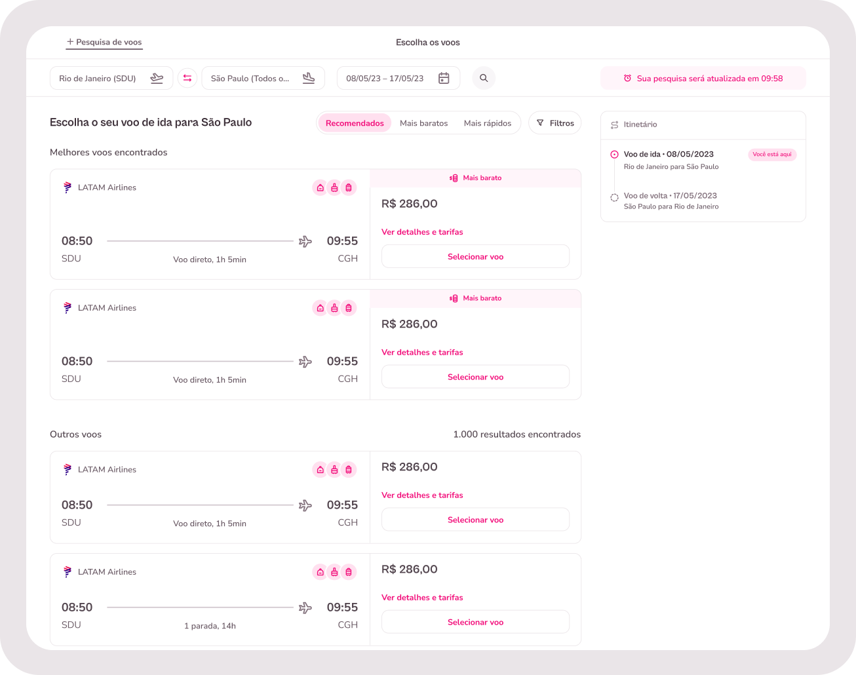This screenshot has width=856, height=675.
Task: Click the checked suitcase icon on last flight
Action: pos(349,572)
